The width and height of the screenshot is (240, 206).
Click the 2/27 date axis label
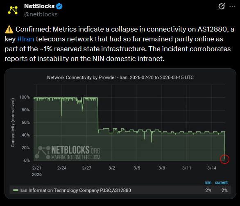click(x=87, y=168)
